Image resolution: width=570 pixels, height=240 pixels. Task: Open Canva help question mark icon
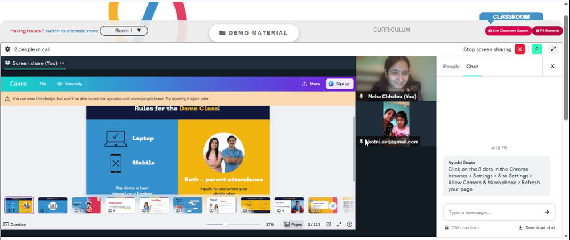(349, 225)
